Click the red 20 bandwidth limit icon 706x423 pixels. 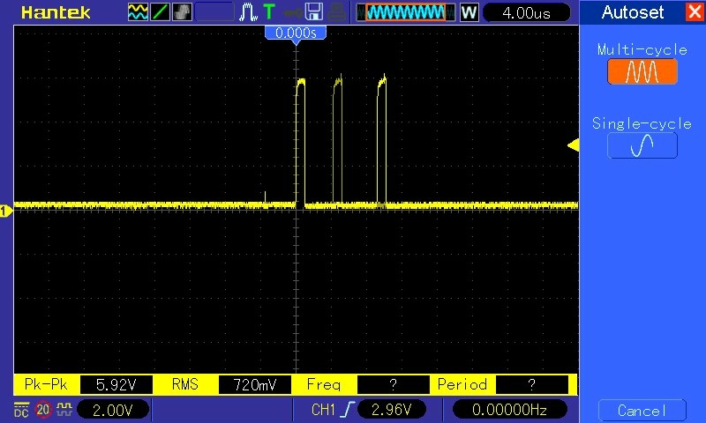tap(42, 410)
